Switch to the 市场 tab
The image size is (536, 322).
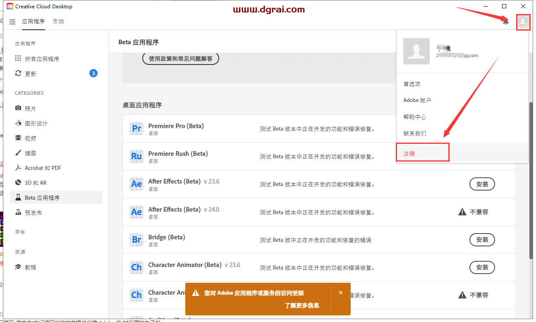58,21
